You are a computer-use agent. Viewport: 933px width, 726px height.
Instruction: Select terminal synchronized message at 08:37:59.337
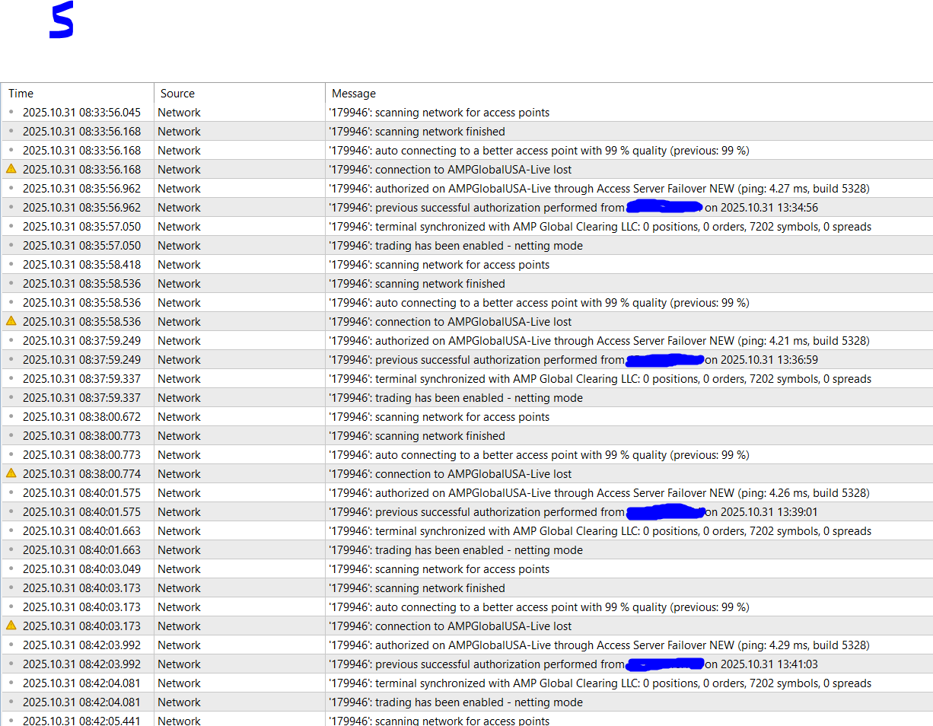point(600,379)
